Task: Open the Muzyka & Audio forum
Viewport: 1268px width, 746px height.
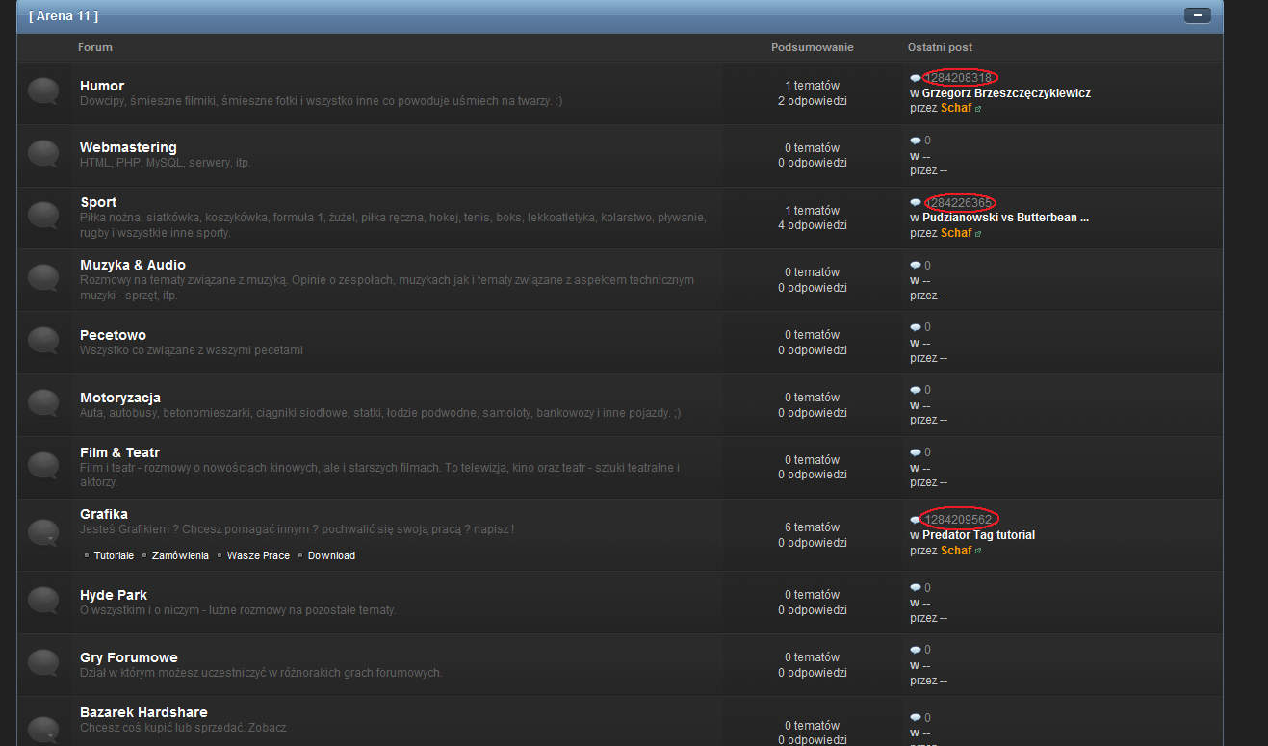Action: [x=133, y=265]
